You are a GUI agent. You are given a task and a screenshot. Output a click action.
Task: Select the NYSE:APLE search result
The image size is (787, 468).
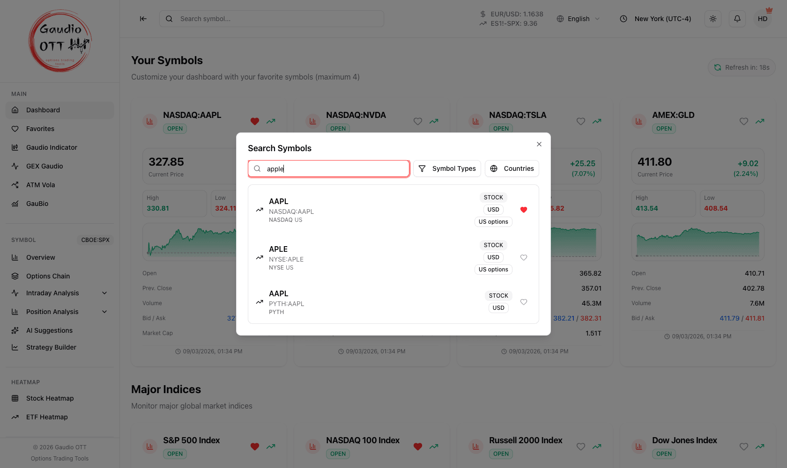click(x=393, y=257)
